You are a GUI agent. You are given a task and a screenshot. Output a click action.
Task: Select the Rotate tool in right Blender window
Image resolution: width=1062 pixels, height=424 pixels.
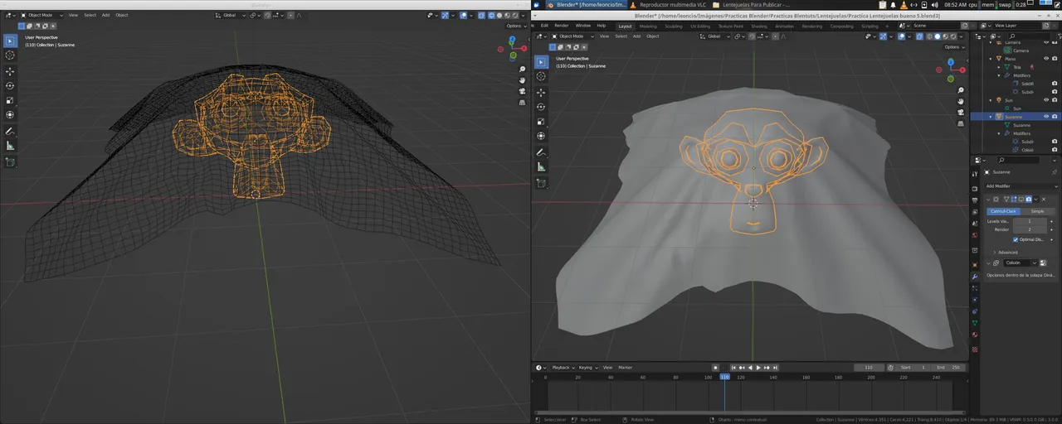541,107
